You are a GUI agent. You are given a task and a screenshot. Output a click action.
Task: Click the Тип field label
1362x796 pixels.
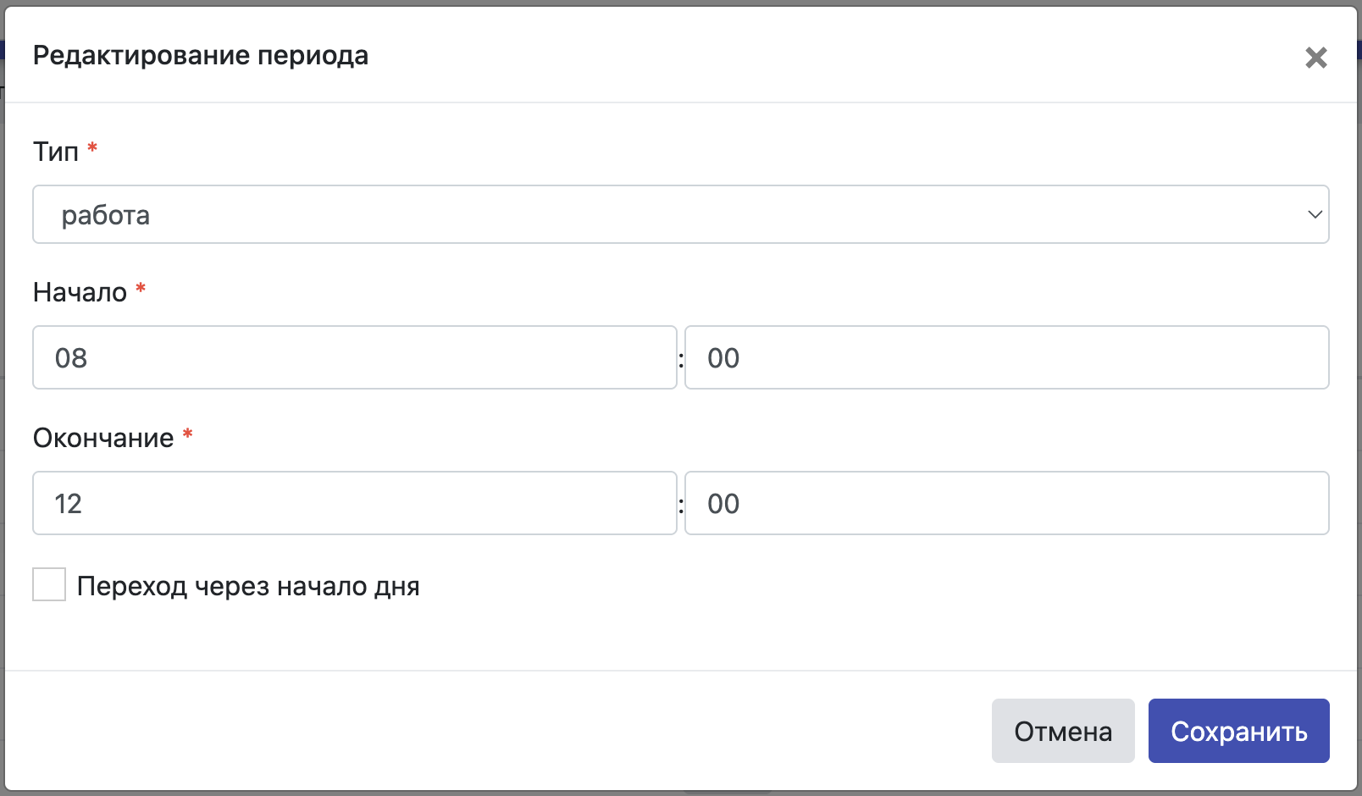click(56, 152)
